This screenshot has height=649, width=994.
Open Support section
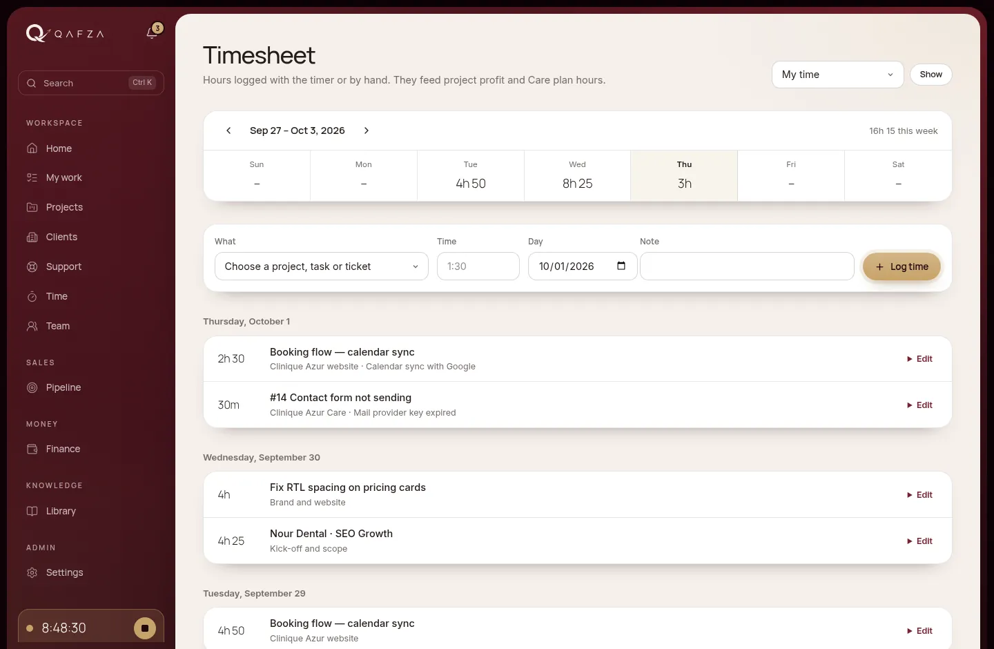coord(91,267)
